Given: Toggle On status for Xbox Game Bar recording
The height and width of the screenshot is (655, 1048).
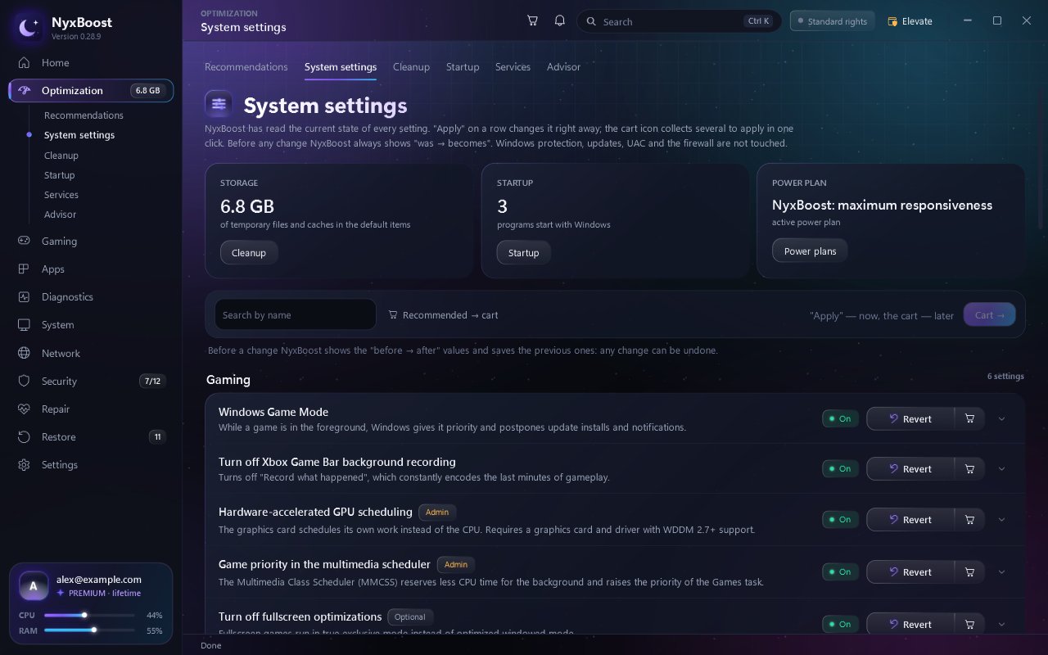Looking at the screenshot, I should (x=840, y=468).
